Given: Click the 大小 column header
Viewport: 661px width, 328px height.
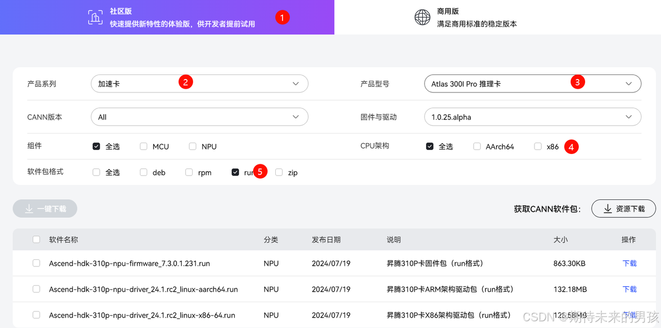Looking at the screenshot, I should click(x=561, y=240).
